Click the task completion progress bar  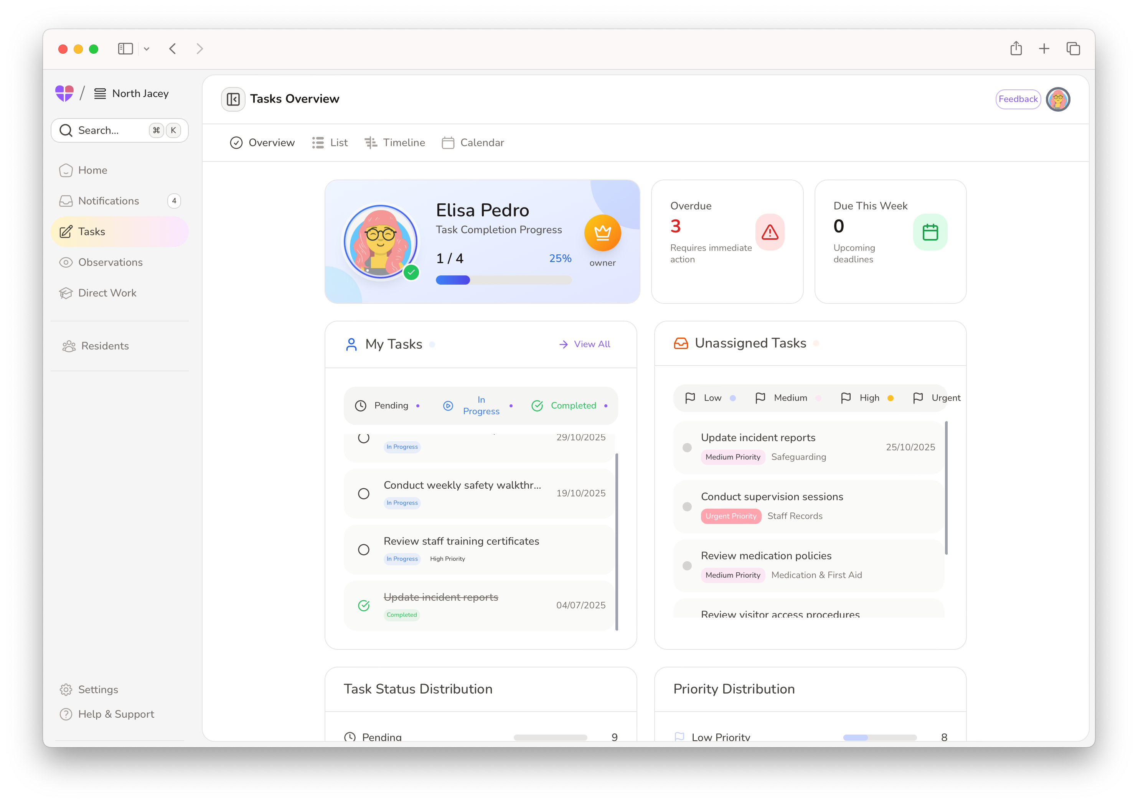coord(503,280)
